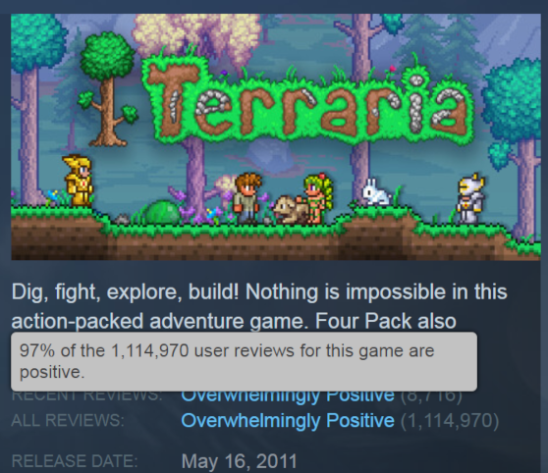Click the blue flower near gold character
Screen dimensions: 548x473
click(53, 196)
